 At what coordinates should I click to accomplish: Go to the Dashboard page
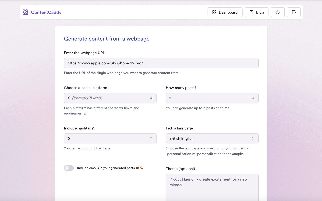pyautogui.click(x=225, y=12)
